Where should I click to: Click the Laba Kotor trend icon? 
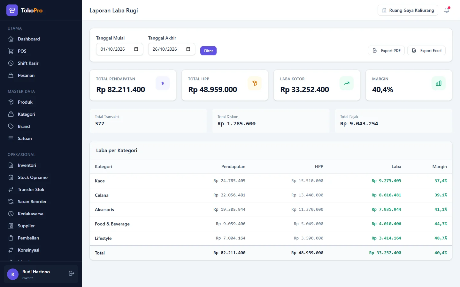(347, 83)
